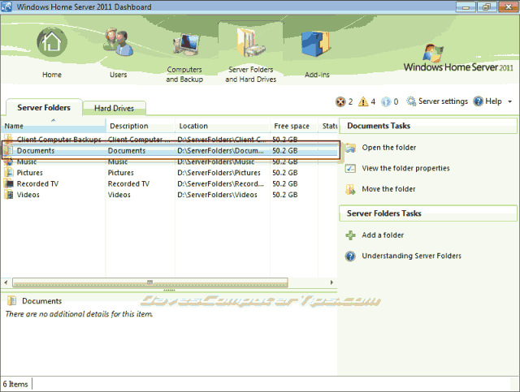Click the Music folder row icon

click(x=9, y=162)
